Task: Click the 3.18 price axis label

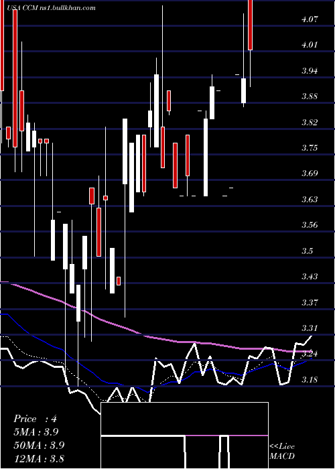Action: click(310, 380)
